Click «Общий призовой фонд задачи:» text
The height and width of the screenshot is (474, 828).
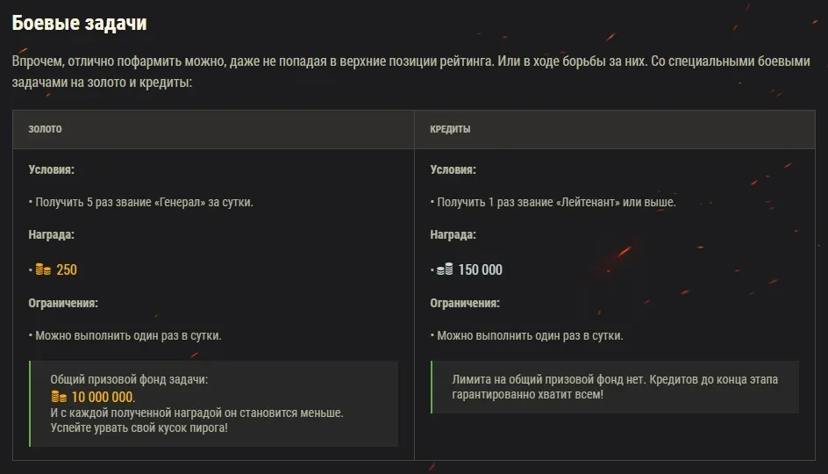130,380
